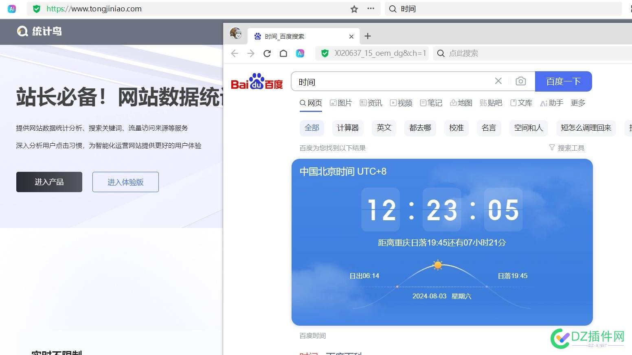Click the Baidu logo
This screenshot has width=632, height=355.
[257, 81]
